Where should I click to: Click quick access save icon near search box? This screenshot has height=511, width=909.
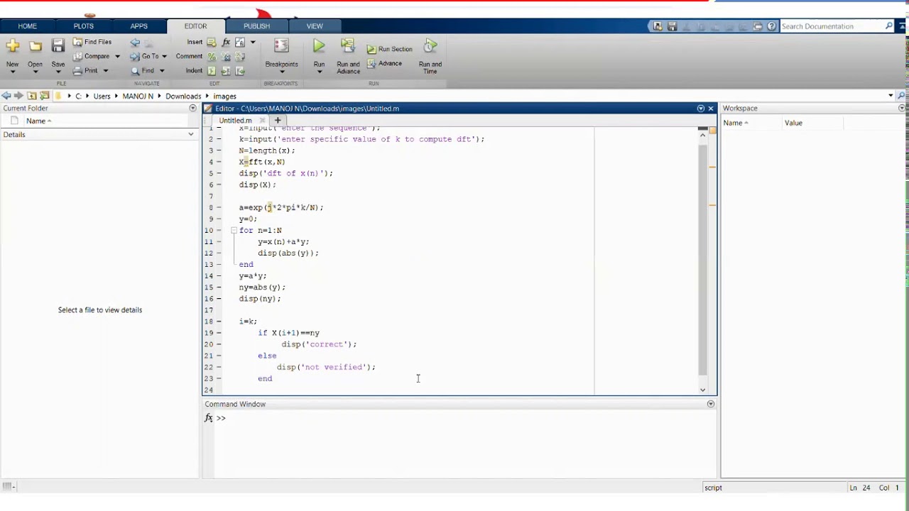click(672, 26)
